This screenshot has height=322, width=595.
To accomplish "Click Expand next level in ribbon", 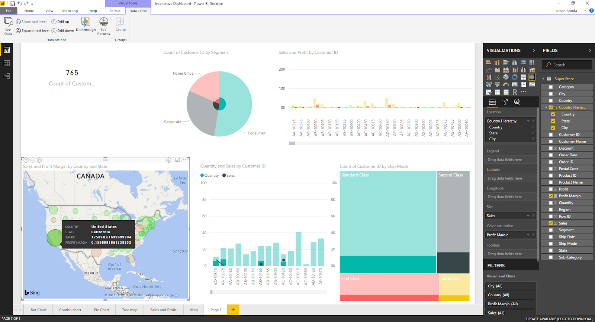I will [33, 30].
